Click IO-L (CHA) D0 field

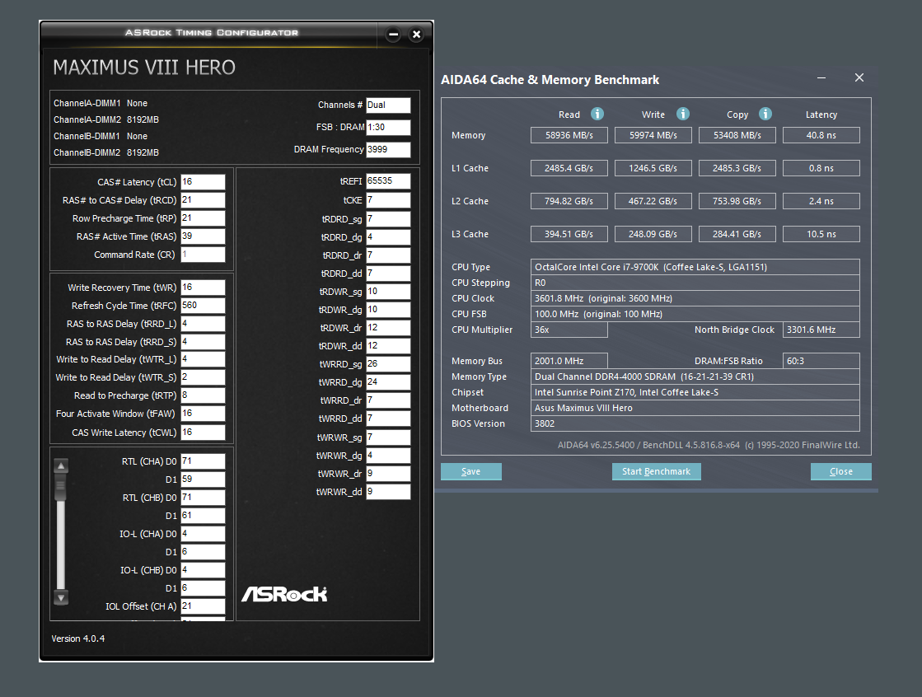pyautogui.click(x=203, y=534)
